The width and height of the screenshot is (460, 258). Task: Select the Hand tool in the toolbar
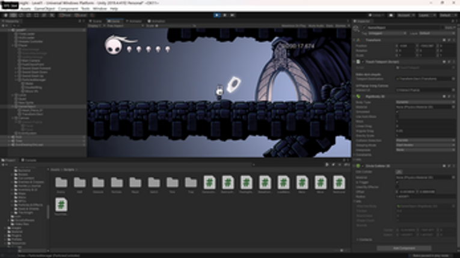[x=5, y=15]
